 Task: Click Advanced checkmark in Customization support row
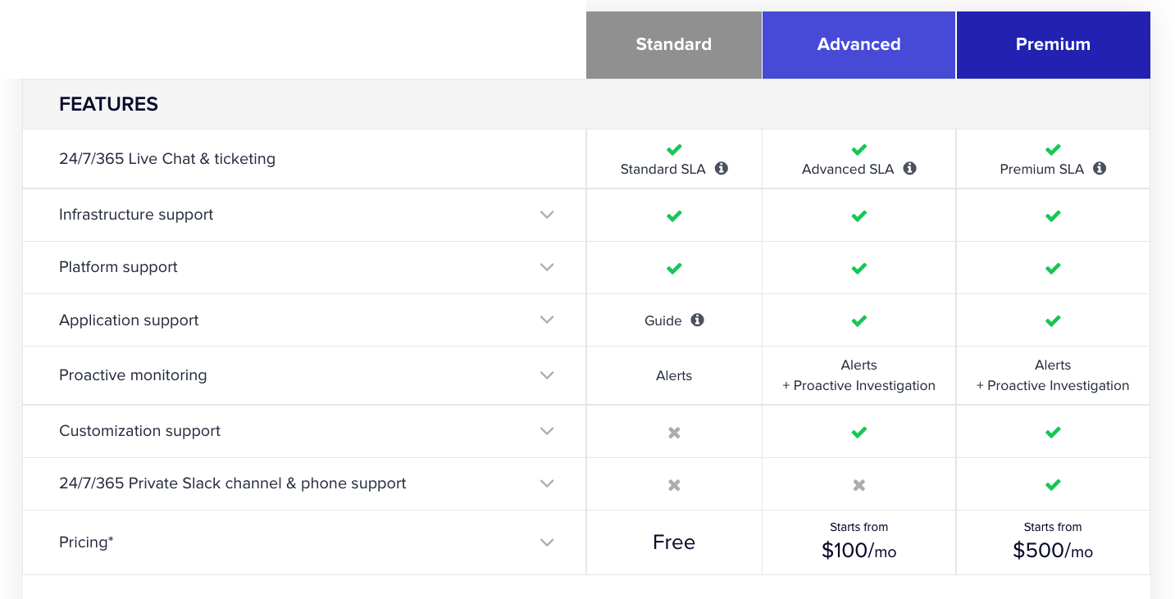click(x=858, y=433)
